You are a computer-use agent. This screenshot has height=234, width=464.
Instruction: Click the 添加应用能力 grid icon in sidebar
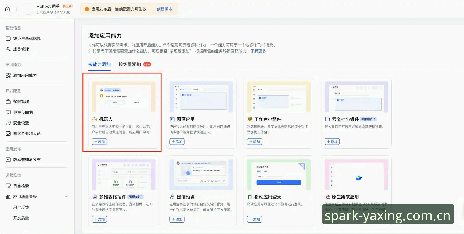8,75
